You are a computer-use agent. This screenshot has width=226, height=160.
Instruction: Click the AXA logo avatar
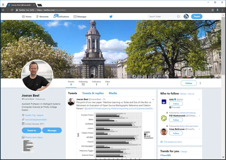pos(164,102)
